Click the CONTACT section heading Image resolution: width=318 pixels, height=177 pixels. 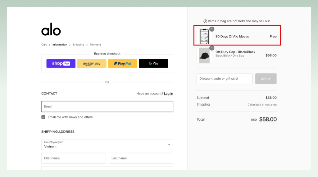click(x=49, y=93)
